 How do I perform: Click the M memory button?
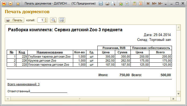tap(148, 4)
